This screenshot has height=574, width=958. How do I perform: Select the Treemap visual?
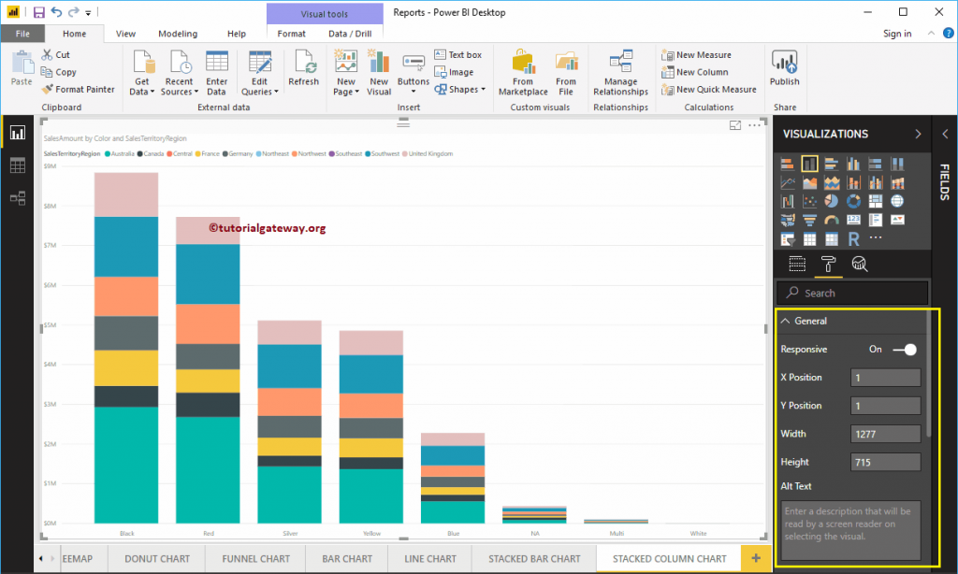coord(877,201)
